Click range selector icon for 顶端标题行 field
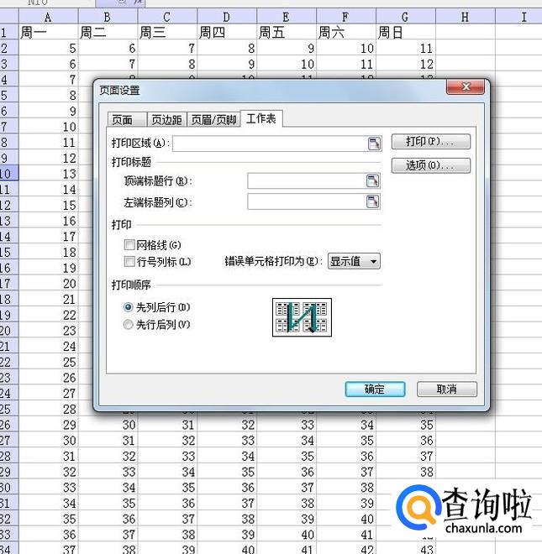542x554 pixels. click(372, 181)
